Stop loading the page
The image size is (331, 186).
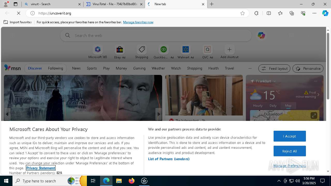point(19,13)
